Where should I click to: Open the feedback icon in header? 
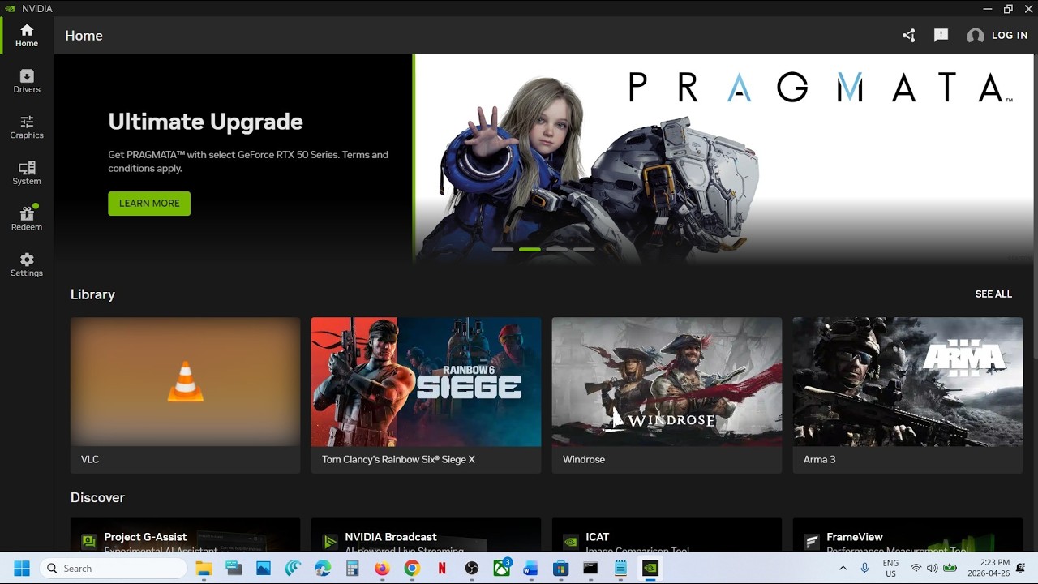pos(941,36)
